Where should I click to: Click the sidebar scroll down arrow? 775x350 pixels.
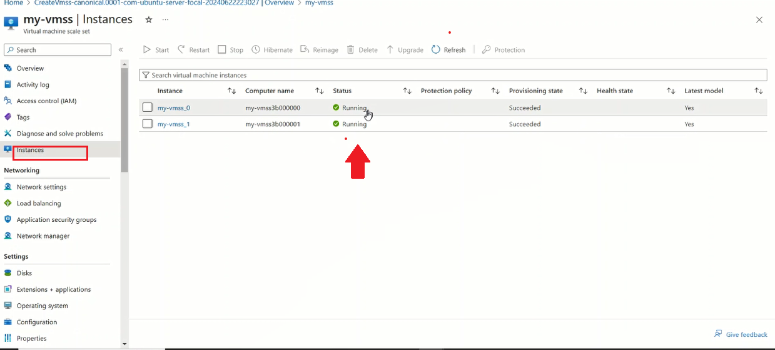coord(124,344)
